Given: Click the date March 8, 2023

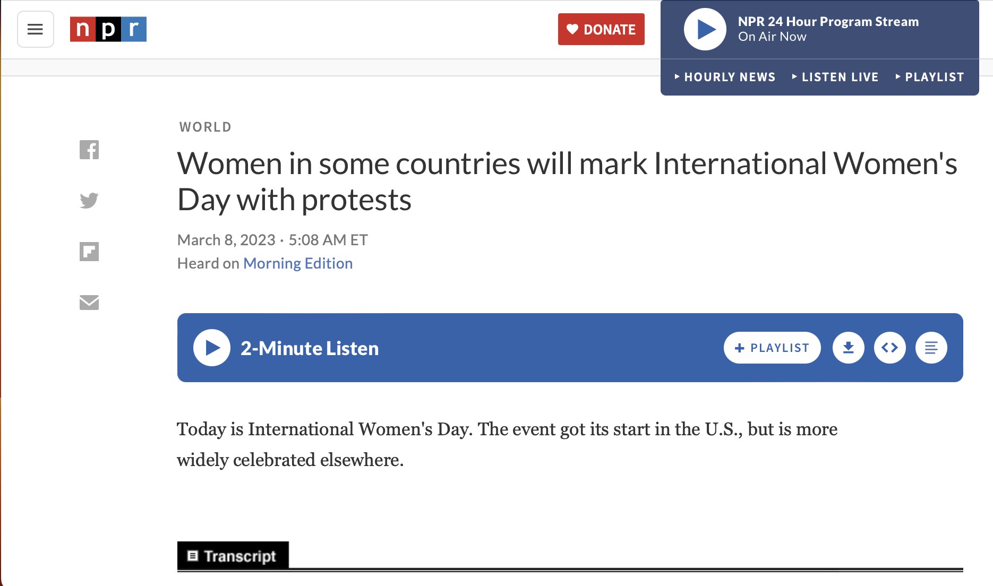Looking at the screenshot, I should (226, 240).
